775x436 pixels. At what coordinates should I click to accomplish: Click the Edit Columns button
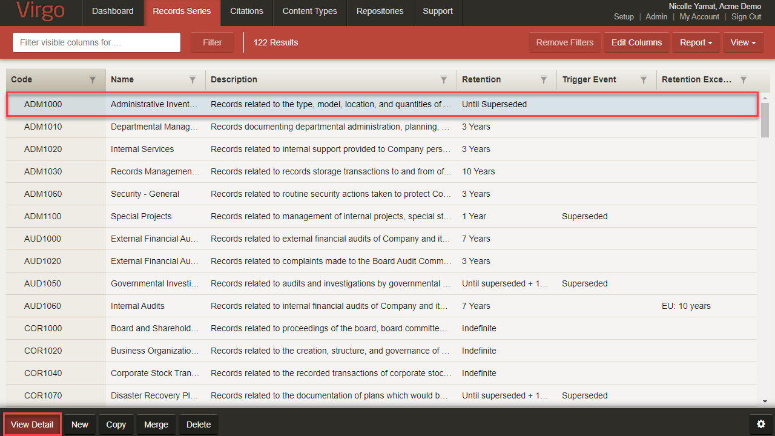tap(636, 42)
